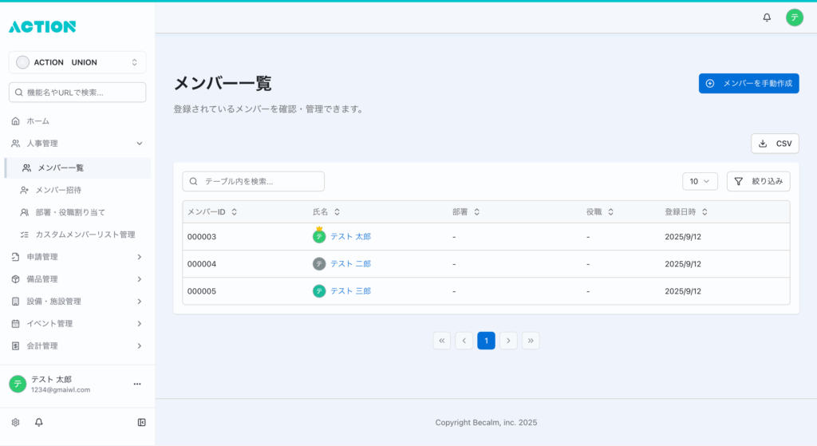This screenshot has height=446, width=817.
Task: Click the メンバーを手動作成 button
Action: pyautogui.click(x=748, y=84)
